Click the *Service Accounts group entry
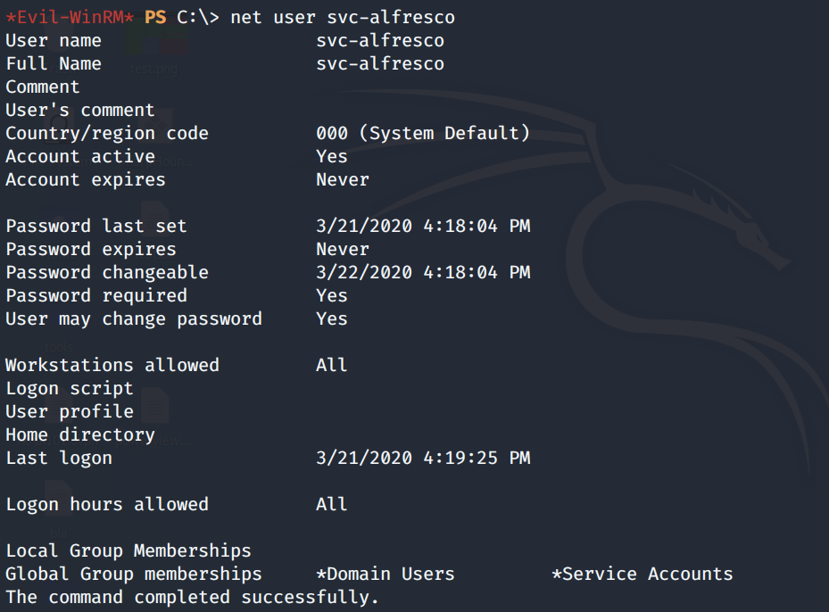The width and height of the screenshot is (829, 612). 642,574
